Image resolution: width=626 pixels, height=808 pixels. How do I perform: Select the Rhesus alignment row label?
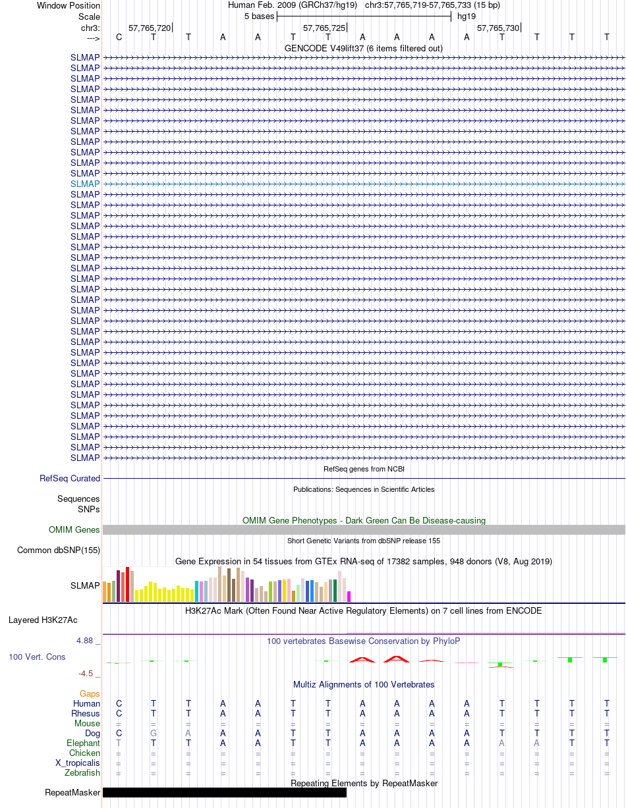[x=86, y=714]
